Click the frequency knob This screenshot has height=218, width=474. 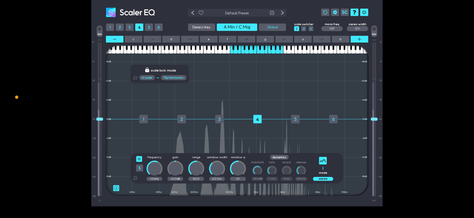click(x=155, y=168)
